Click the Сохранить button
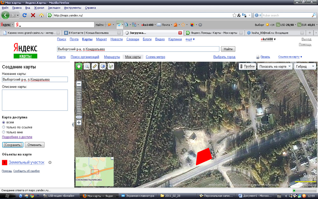318x199 pixels. [13, 145]
